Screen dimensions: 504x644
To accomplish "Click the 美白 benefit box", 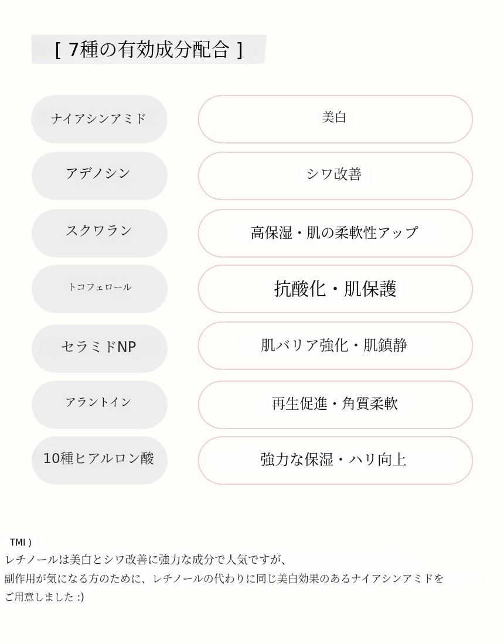I will [x=335, y=119].
